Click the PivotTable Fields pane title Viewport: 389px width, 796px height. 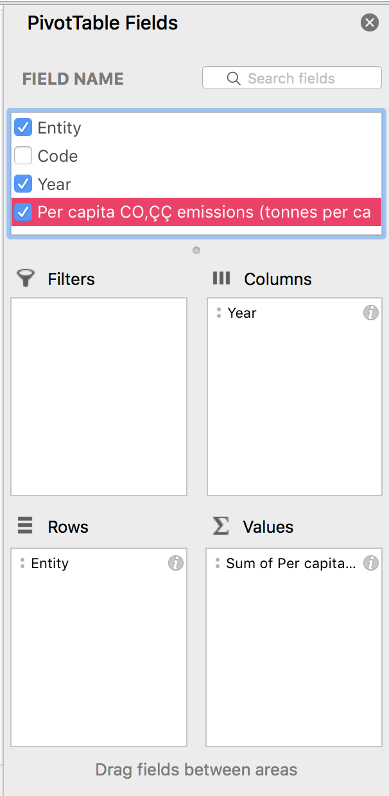tap(102, 22)
